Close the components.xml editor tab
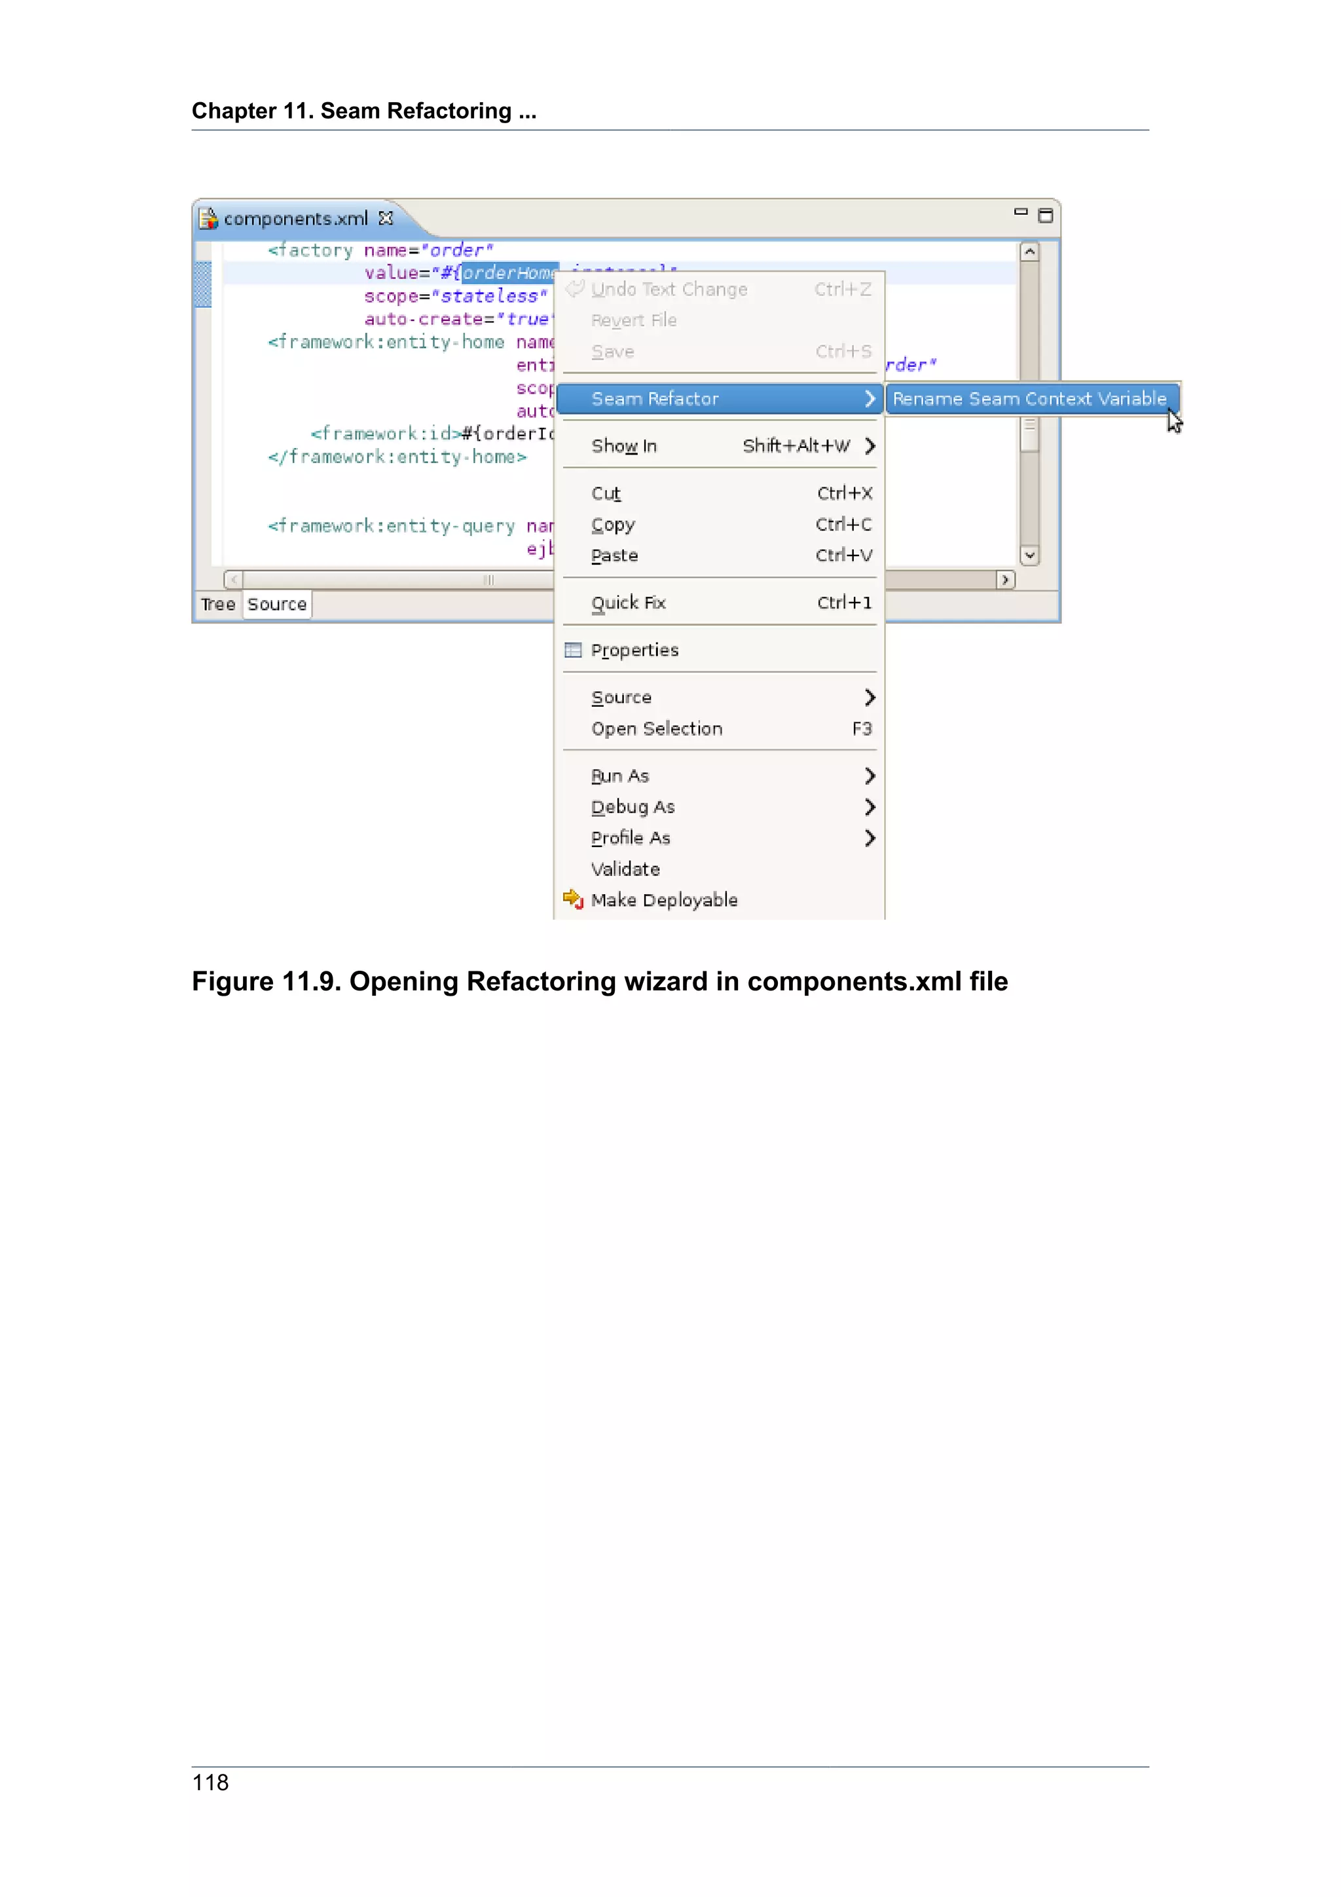Screen dimensions: 1341x1897 pos(386,218)
